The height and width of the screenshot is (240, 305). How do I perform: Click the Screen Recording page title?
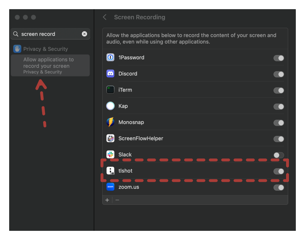click(x=140, y=17)
